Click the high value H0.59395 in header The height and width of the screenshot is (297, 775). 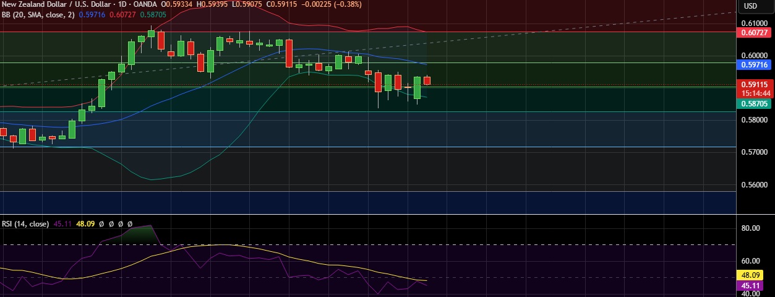(213, 4)
